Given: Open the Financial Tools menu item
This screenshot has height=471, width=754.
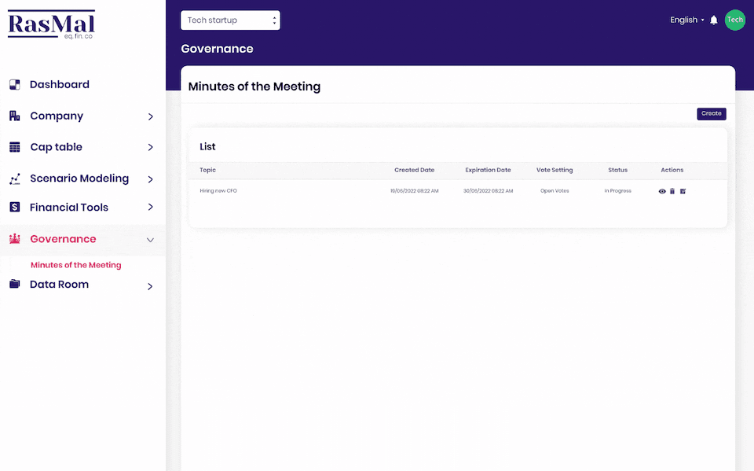Looking at the screenshot, I should (x=69, y=207).
